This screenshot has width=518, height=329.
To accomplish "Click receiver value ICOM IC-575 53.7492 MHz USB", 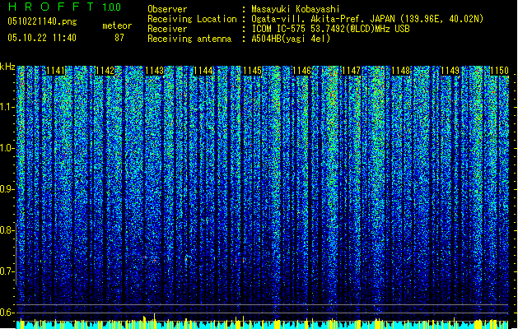I will click(330, 29).
